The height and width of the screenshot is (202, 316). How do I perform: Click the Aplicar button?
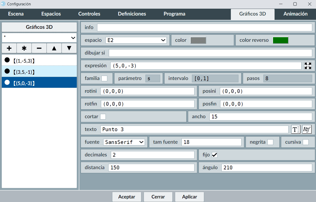click(189, 197)
